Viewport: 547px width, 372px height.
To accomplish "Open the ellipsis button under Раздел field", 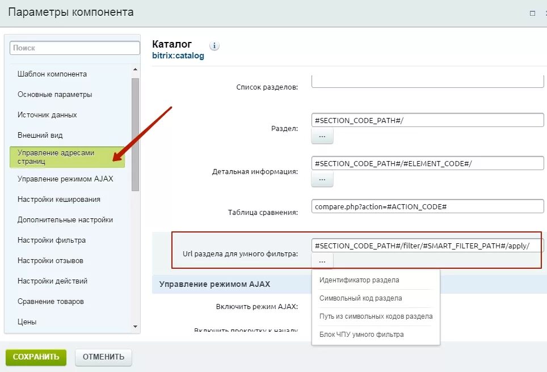I will [322, 136].
